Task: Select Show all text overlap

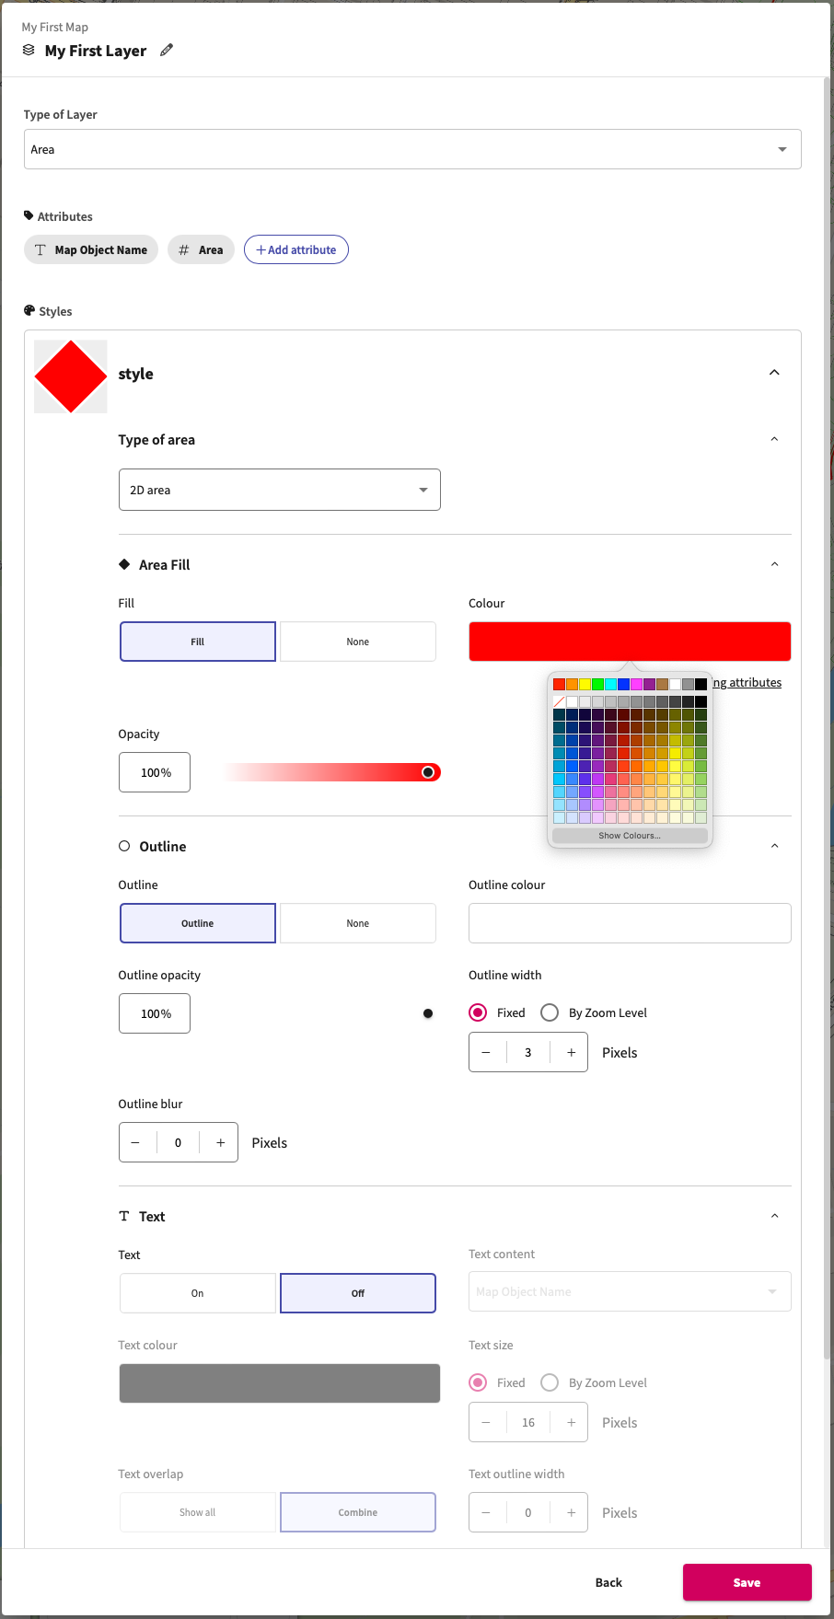Action: [198, 1512]
